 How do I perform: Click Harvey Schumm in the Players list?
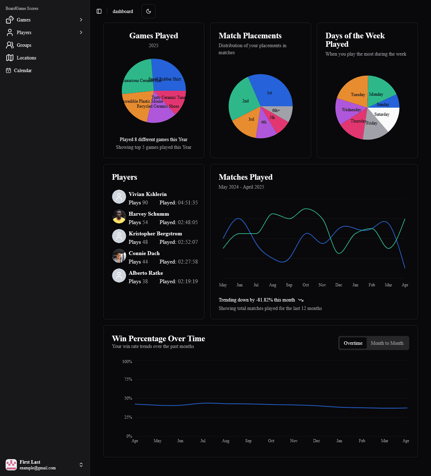click(x=149, y=214)
